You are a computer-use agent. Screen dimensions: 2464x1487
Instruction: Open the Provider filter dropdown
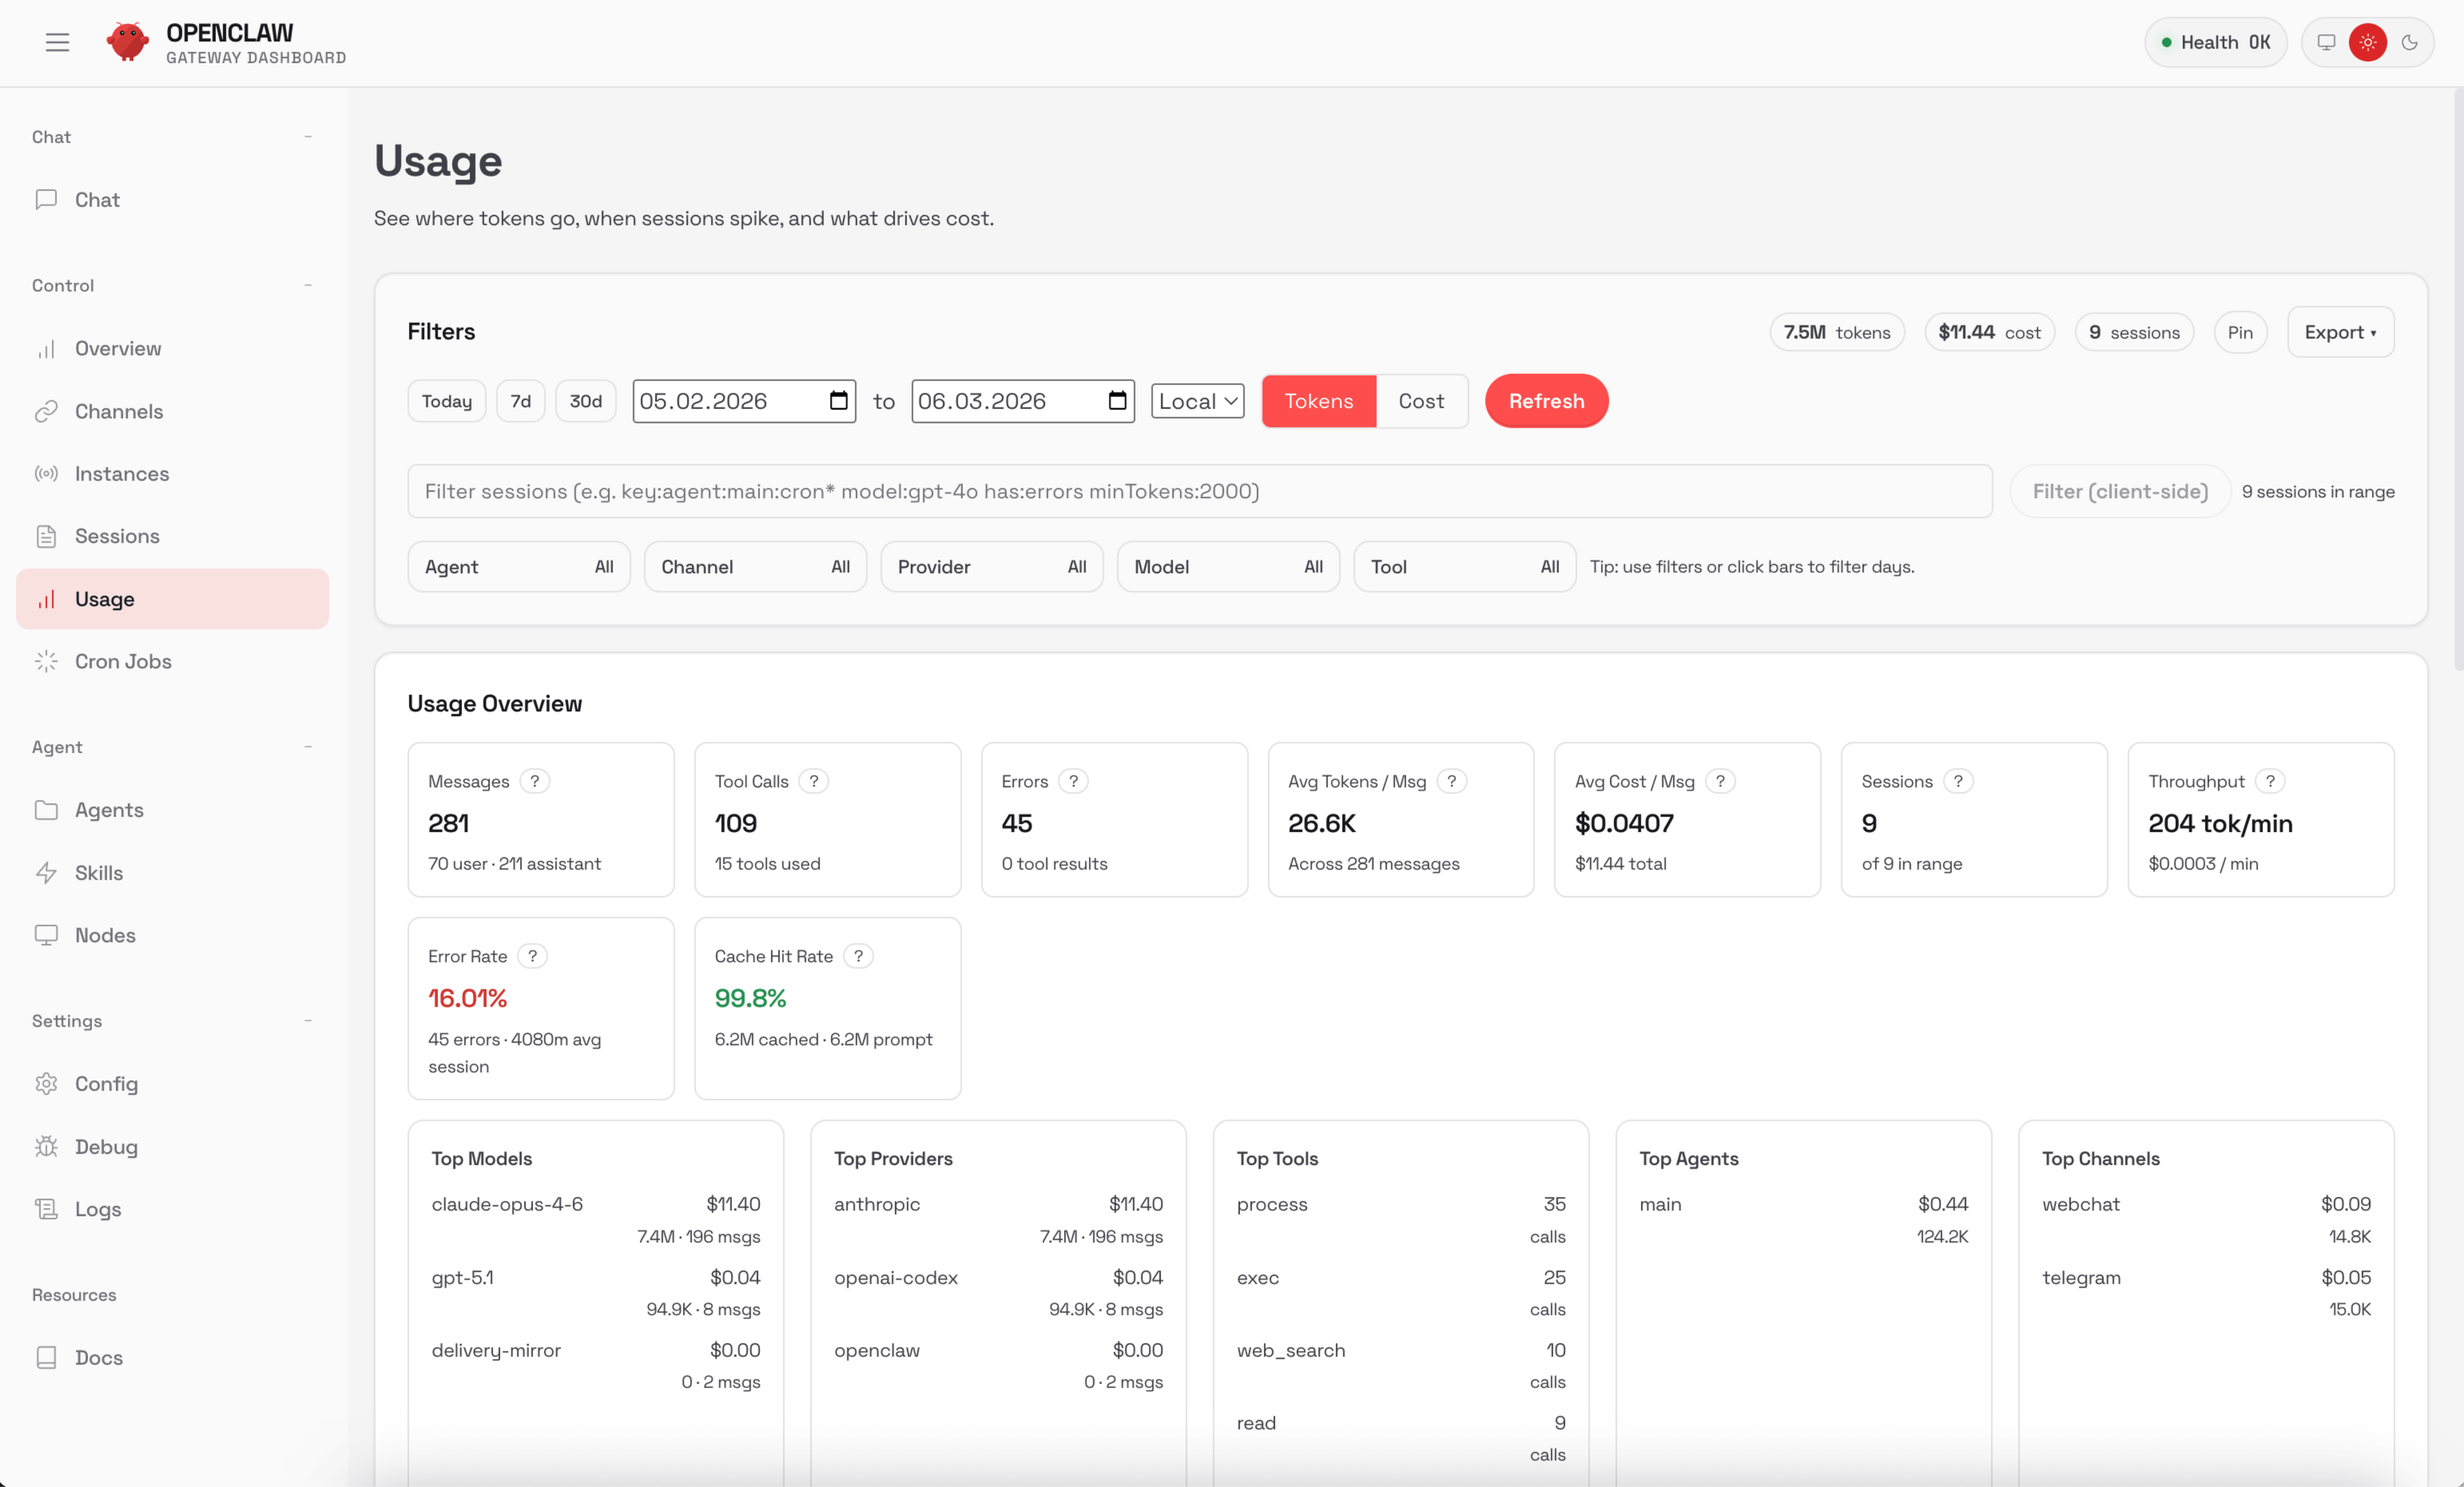click(x=991, y=567)
